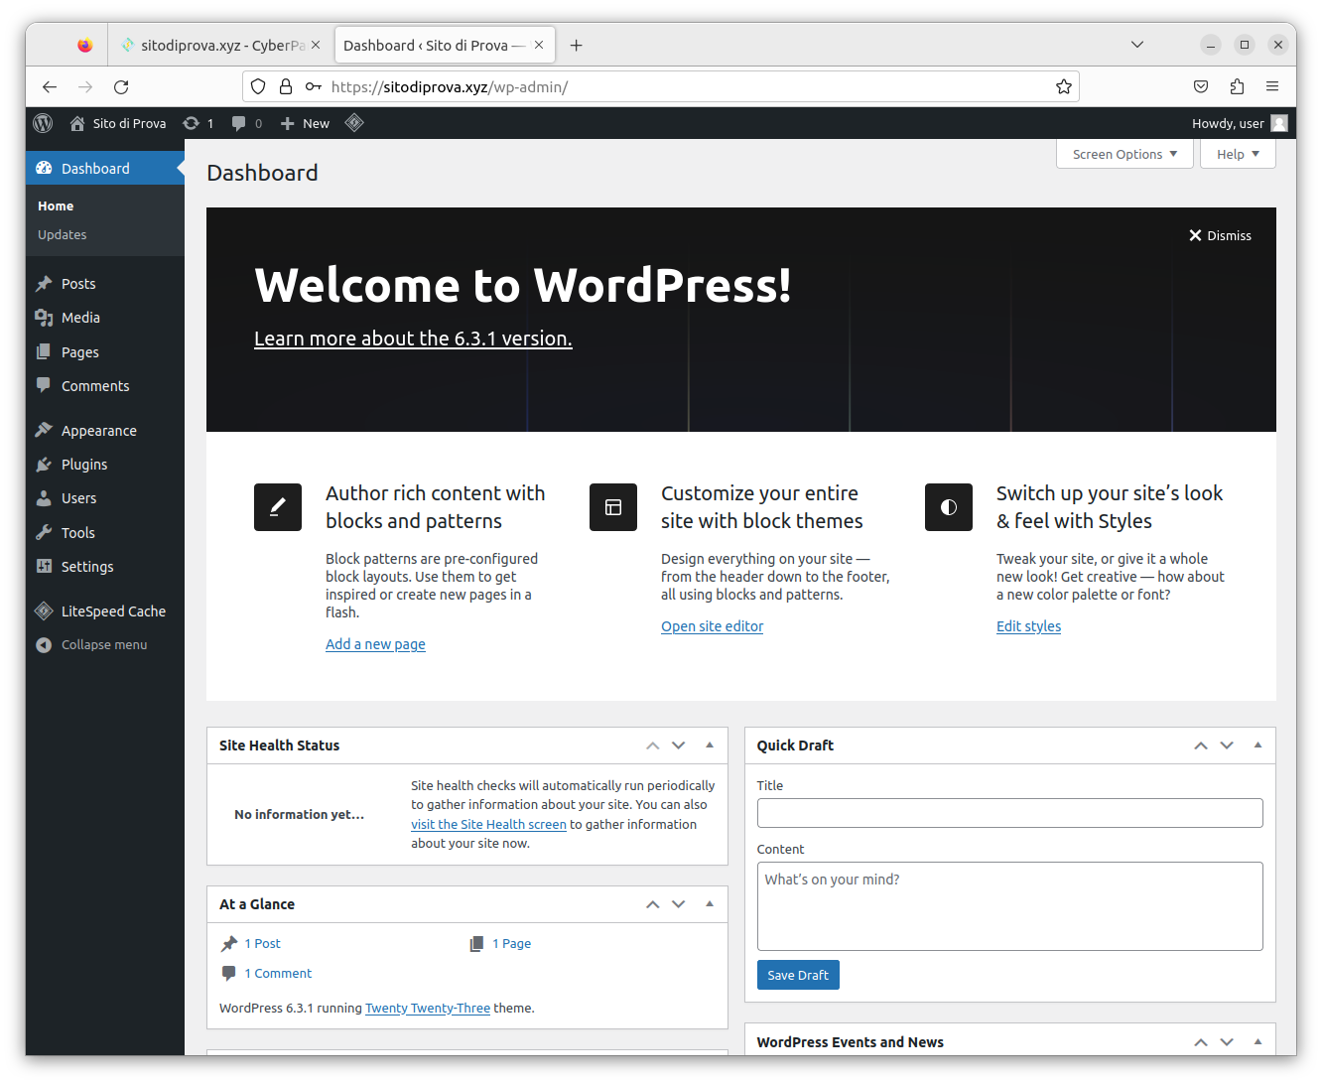Open the Firefox extensions puzzle icon
The width and height of the screenshot is (1322, 1084).
coord(1237,87)
